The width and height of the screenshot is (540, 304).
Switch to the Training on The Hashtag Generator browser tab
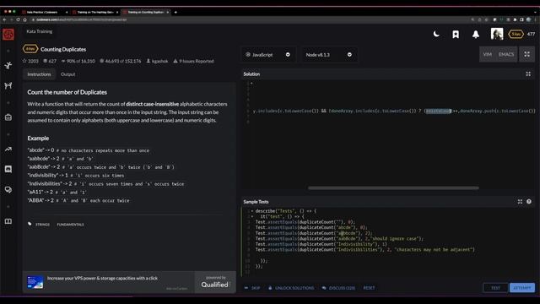(94, 12)
